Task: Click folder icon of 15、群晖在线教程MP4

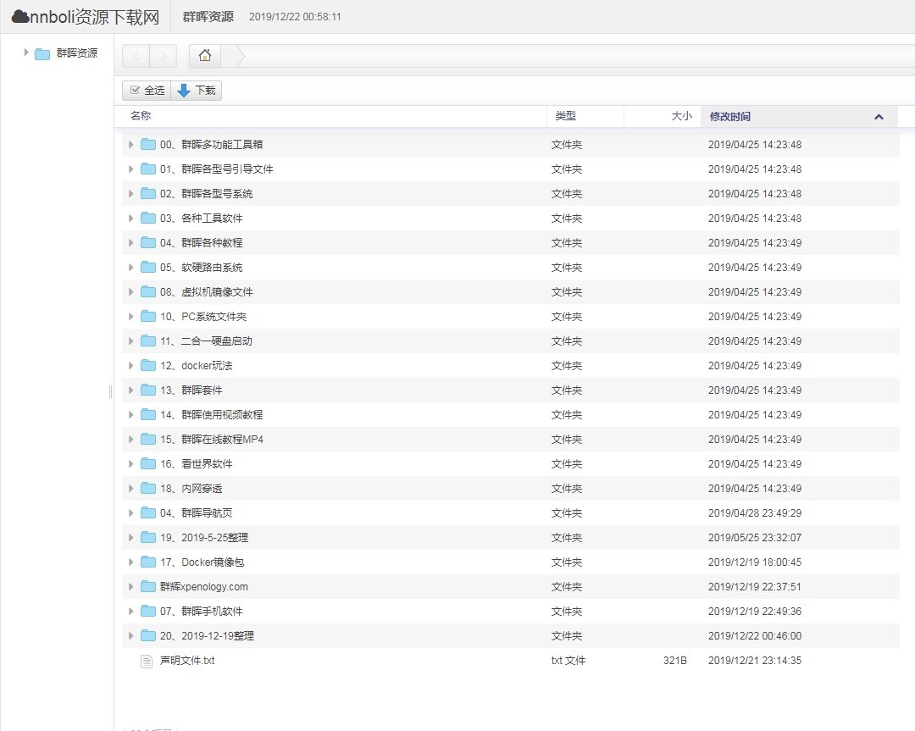Action: point(148,439)
